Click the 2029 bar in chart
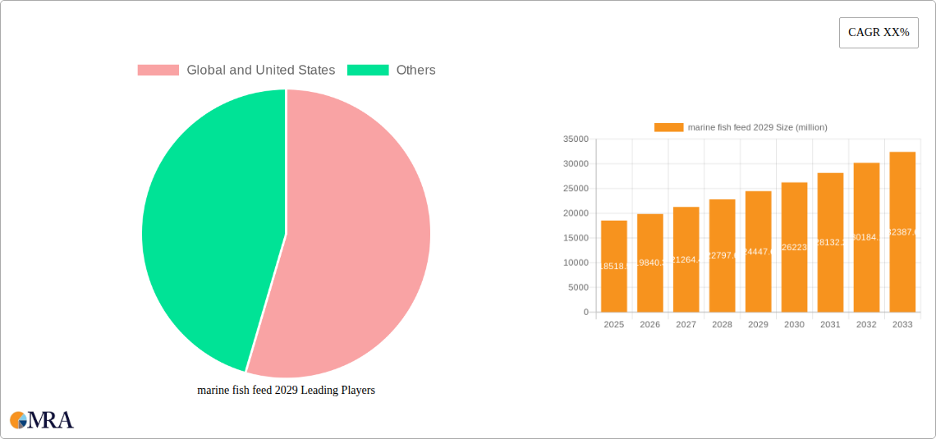The image size is (936, 439). 758,252
